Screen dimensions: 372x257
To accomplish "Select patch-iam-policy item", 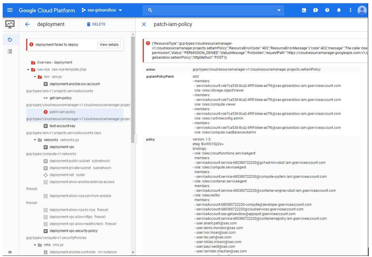I will (63, 112).
